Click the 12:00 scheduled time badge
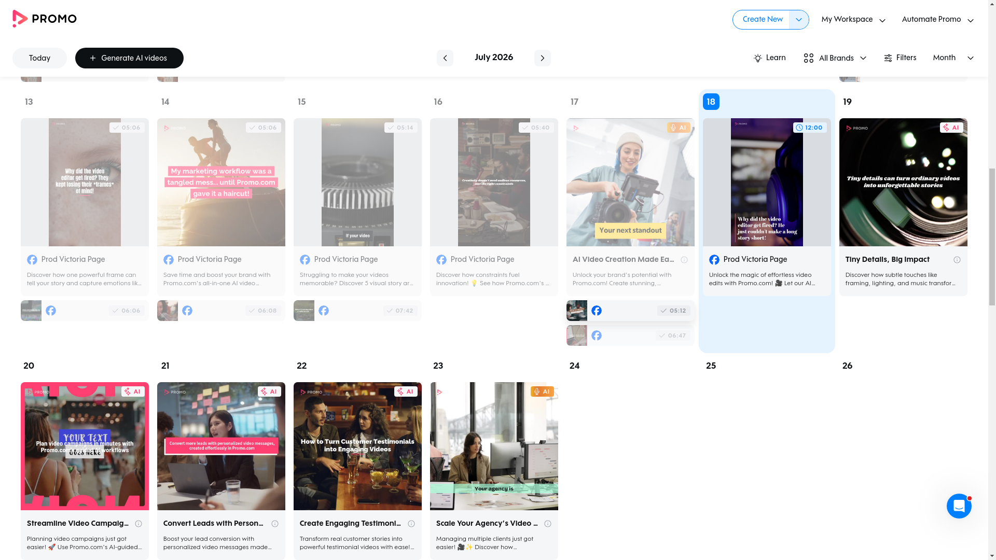 point(809,128)
